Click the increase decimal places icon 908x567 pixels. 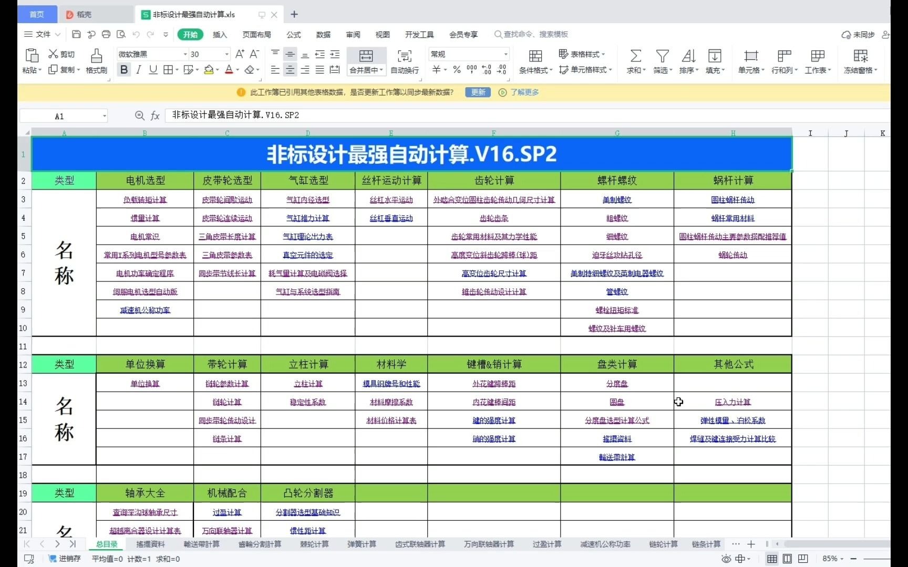487,69
